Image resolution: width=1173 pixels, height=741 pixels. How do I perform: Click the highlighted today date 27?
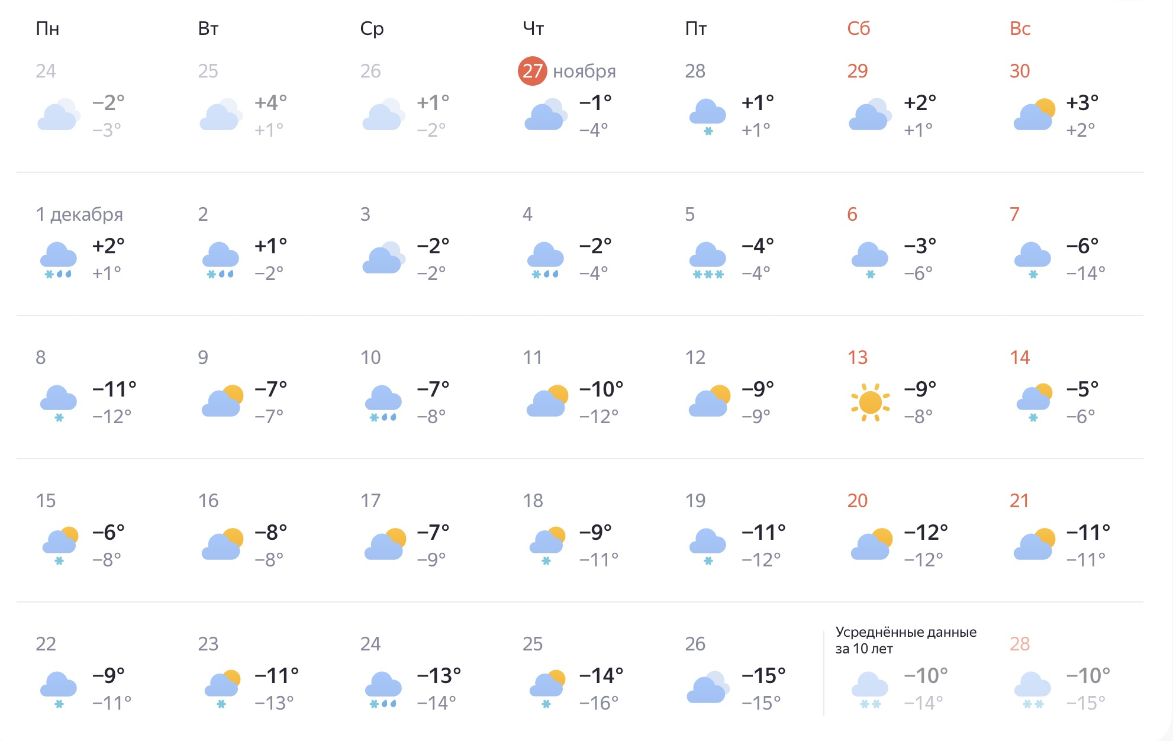point(532,71)
